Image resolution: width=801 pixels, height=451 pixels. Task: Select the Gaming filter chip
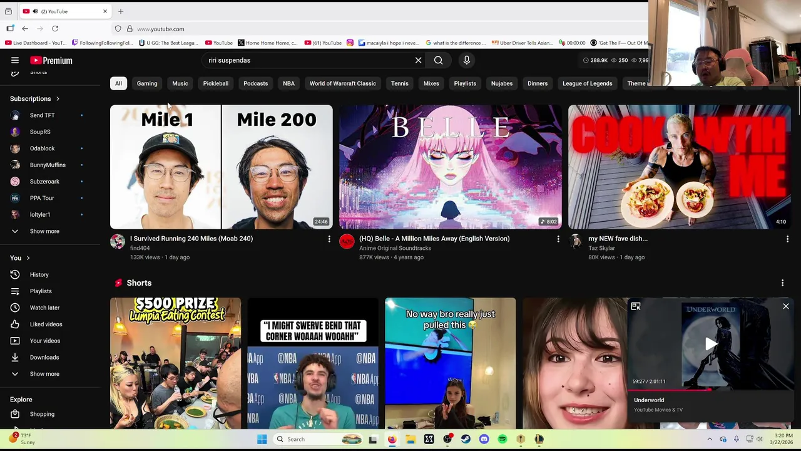147,83
